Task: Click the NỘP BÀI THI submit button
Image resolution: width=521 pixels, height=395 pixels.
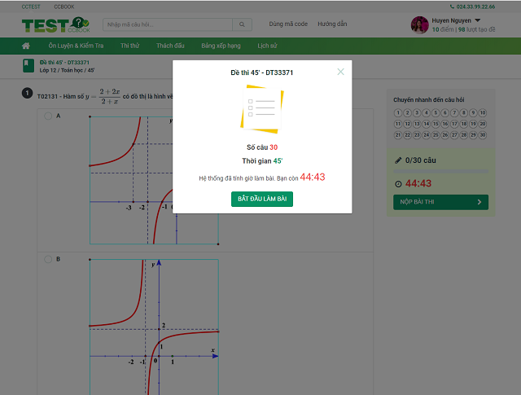Action: 440,201
